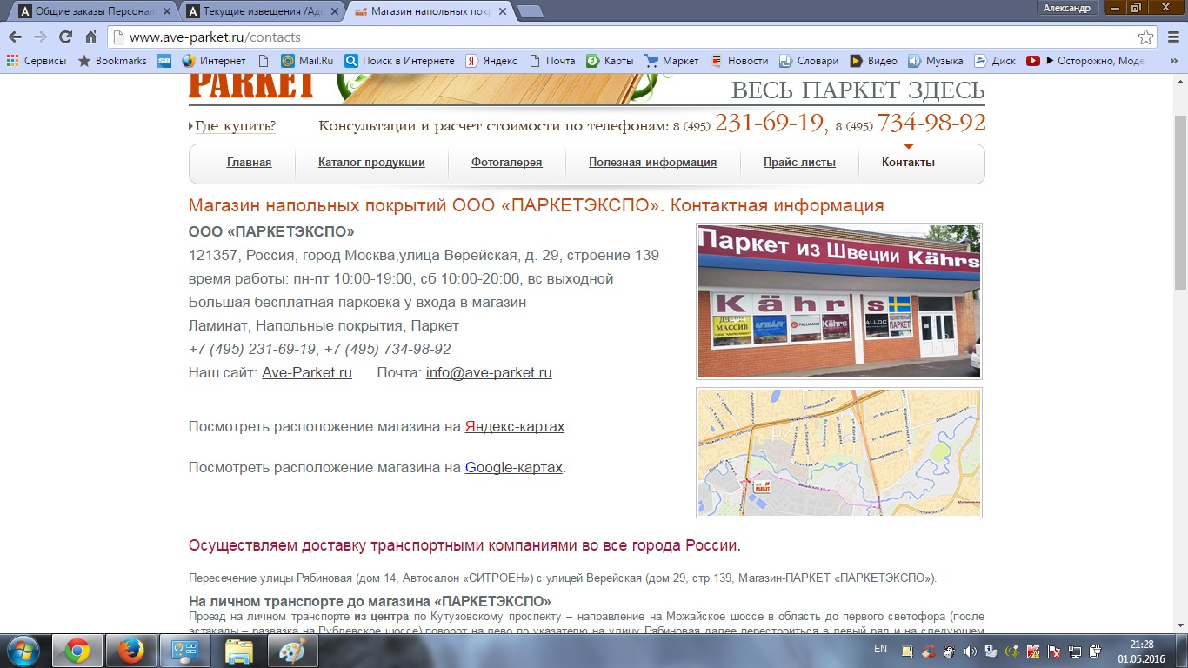The width and height of the screenshot is (1188, 668).
Task: Open the Полезная информация menu item
Action: [653, 163]
